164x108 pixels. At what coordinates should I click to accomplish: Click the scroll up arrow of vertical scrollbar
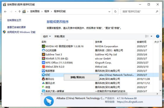click(161, 41)
